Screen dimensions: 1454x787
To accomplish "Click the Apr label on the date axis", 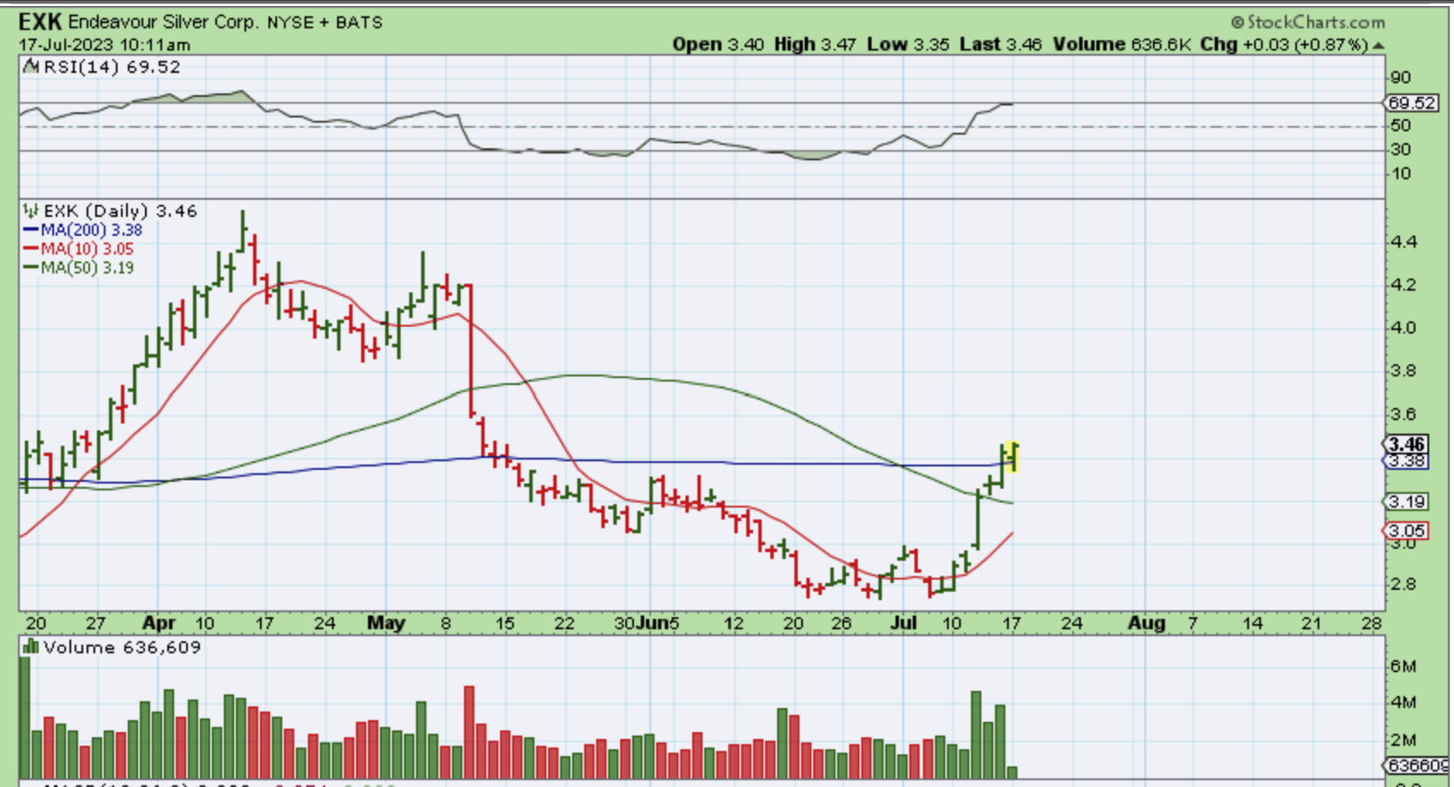I will point(160,623).
